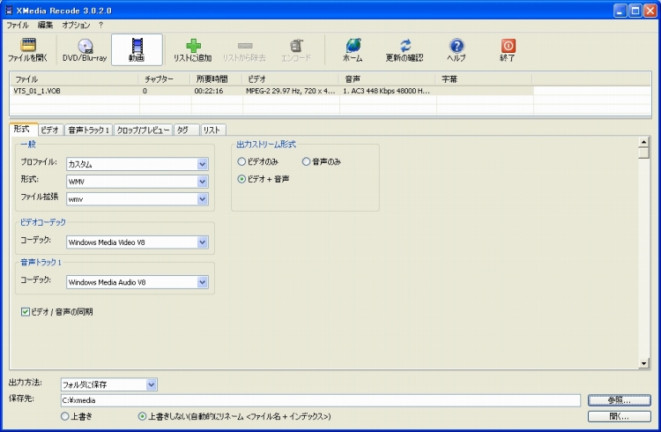Switch to the クロップ/プレビュー tab
Image resolution: width=661 pixels, height=432 pixels.
point(143,130)
